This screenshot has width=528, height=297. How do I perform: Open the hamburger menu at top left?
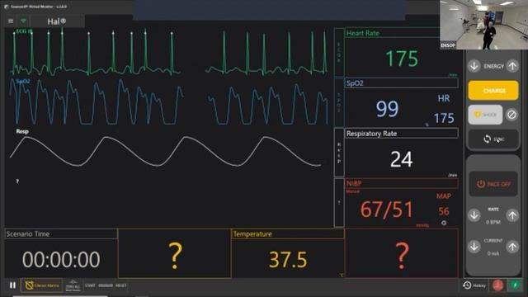coord(11,21)
